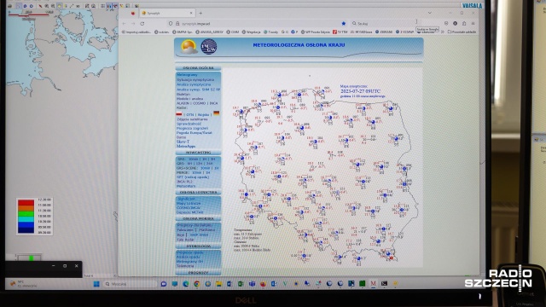
Task: Expand the PROGNOZY section header
Action: click(x=198, y=273)
